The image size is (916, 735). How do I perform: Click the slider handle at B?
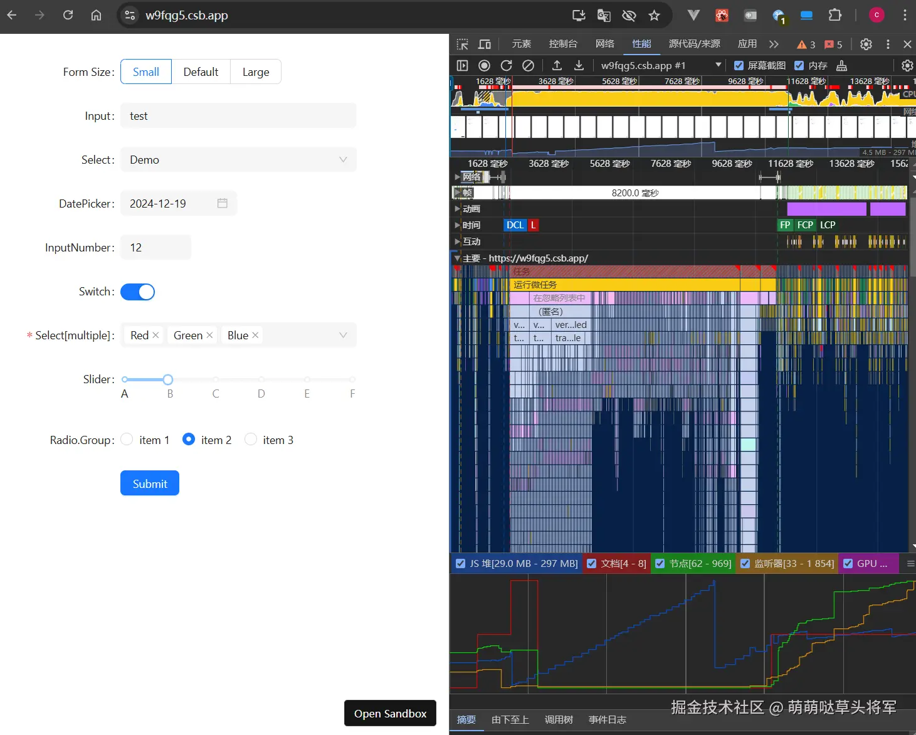(x=168, y=379)
